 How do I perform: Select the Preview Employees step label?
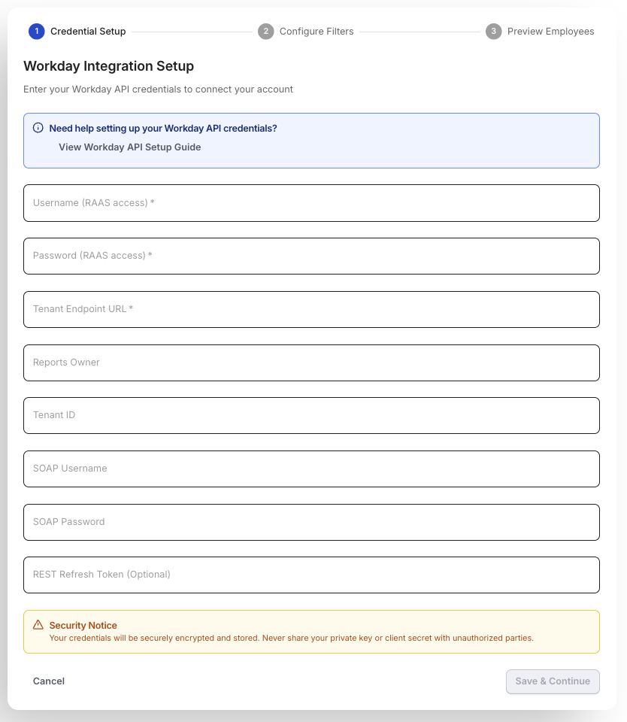point(550,32)
